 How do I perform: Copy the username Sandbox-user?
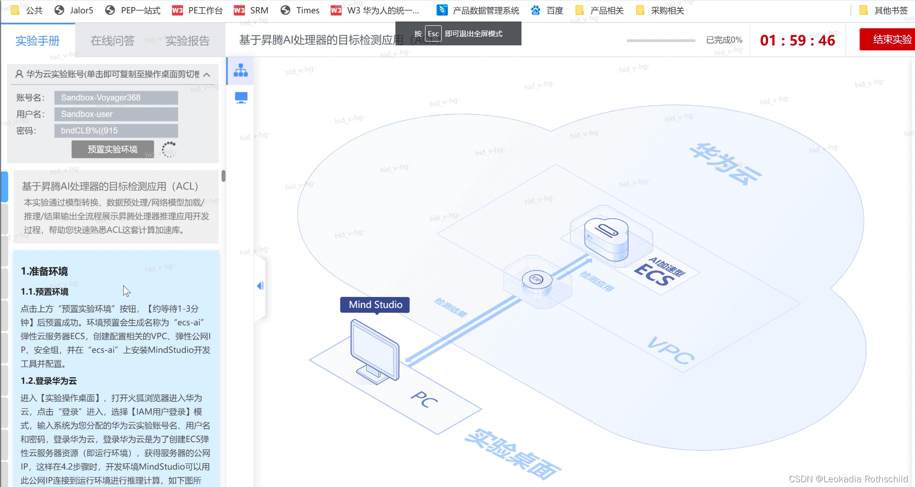(116, 114)
